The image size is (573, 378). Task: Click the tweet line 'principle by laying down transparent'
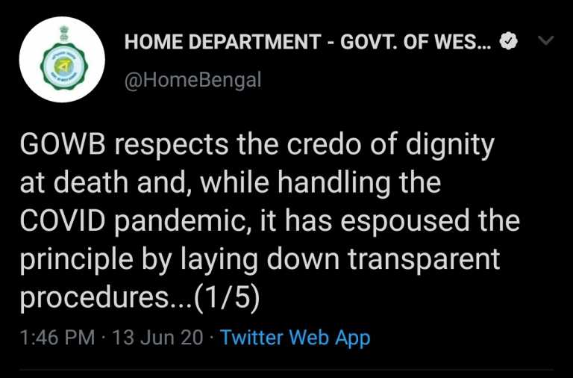(260, 261)
